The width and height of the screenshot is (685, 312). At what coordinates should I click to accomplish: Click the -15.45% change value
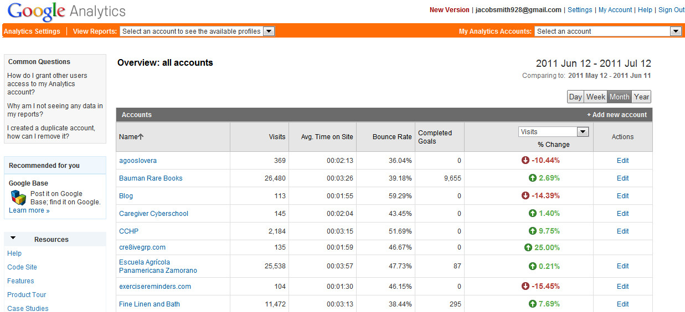[x=545, y=286]
